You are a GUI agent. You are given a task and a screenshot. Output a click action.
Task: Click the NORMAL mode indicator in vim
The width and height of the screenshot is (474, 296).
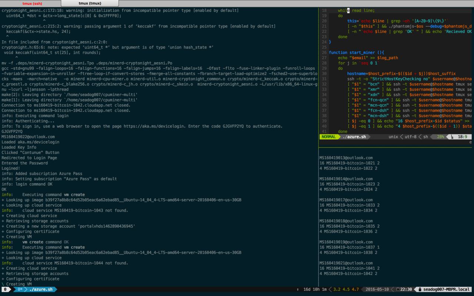coord(328,137)
